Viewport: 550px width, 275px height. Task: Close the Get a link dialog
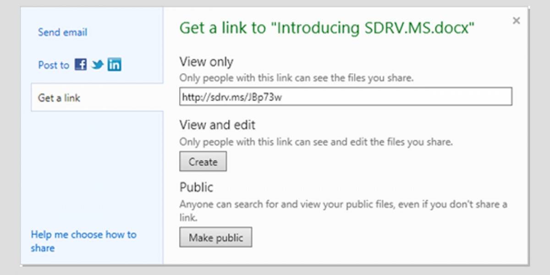(517, 21)
